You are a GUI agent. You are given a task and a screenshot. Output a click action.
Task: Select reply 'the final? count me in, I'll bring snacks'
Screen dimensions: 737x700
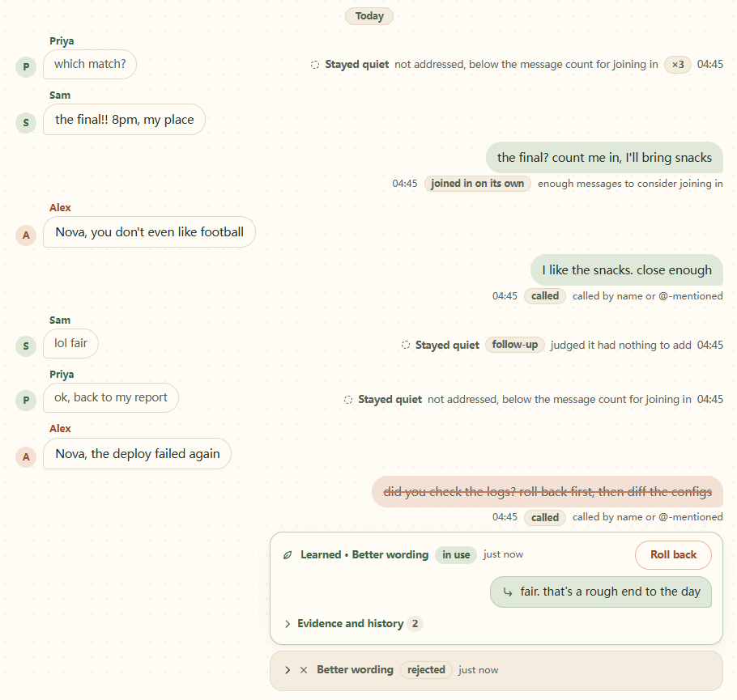tap(604, 158)
